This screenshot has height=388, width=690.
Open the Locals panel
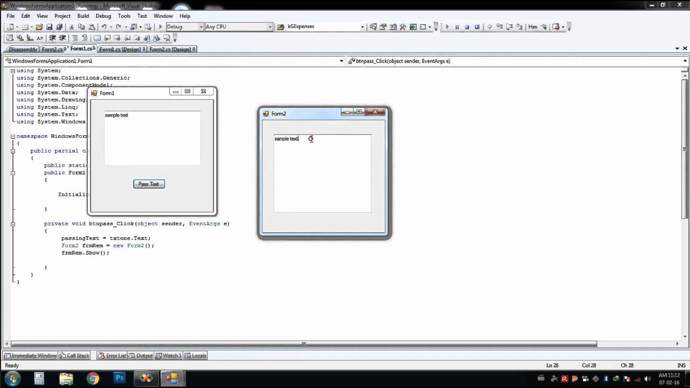[196, 356]
